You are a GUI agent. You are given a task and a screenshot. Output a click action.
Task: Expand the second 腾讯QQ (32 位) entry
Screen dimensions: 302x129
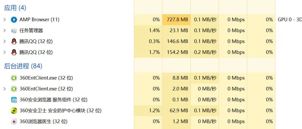[5, 52]
